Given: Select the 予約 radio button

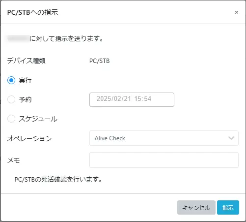Looking at the screenshot, I should point(11,99).
